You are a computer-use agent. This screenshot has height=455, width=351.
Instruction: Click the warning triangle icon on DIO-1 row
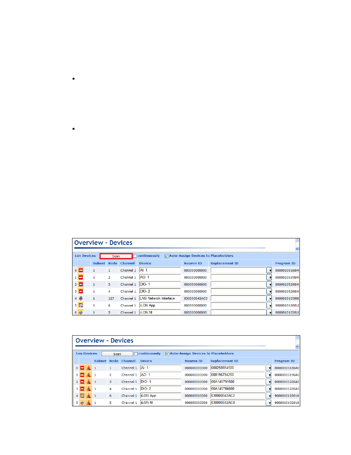click(89, 382)
